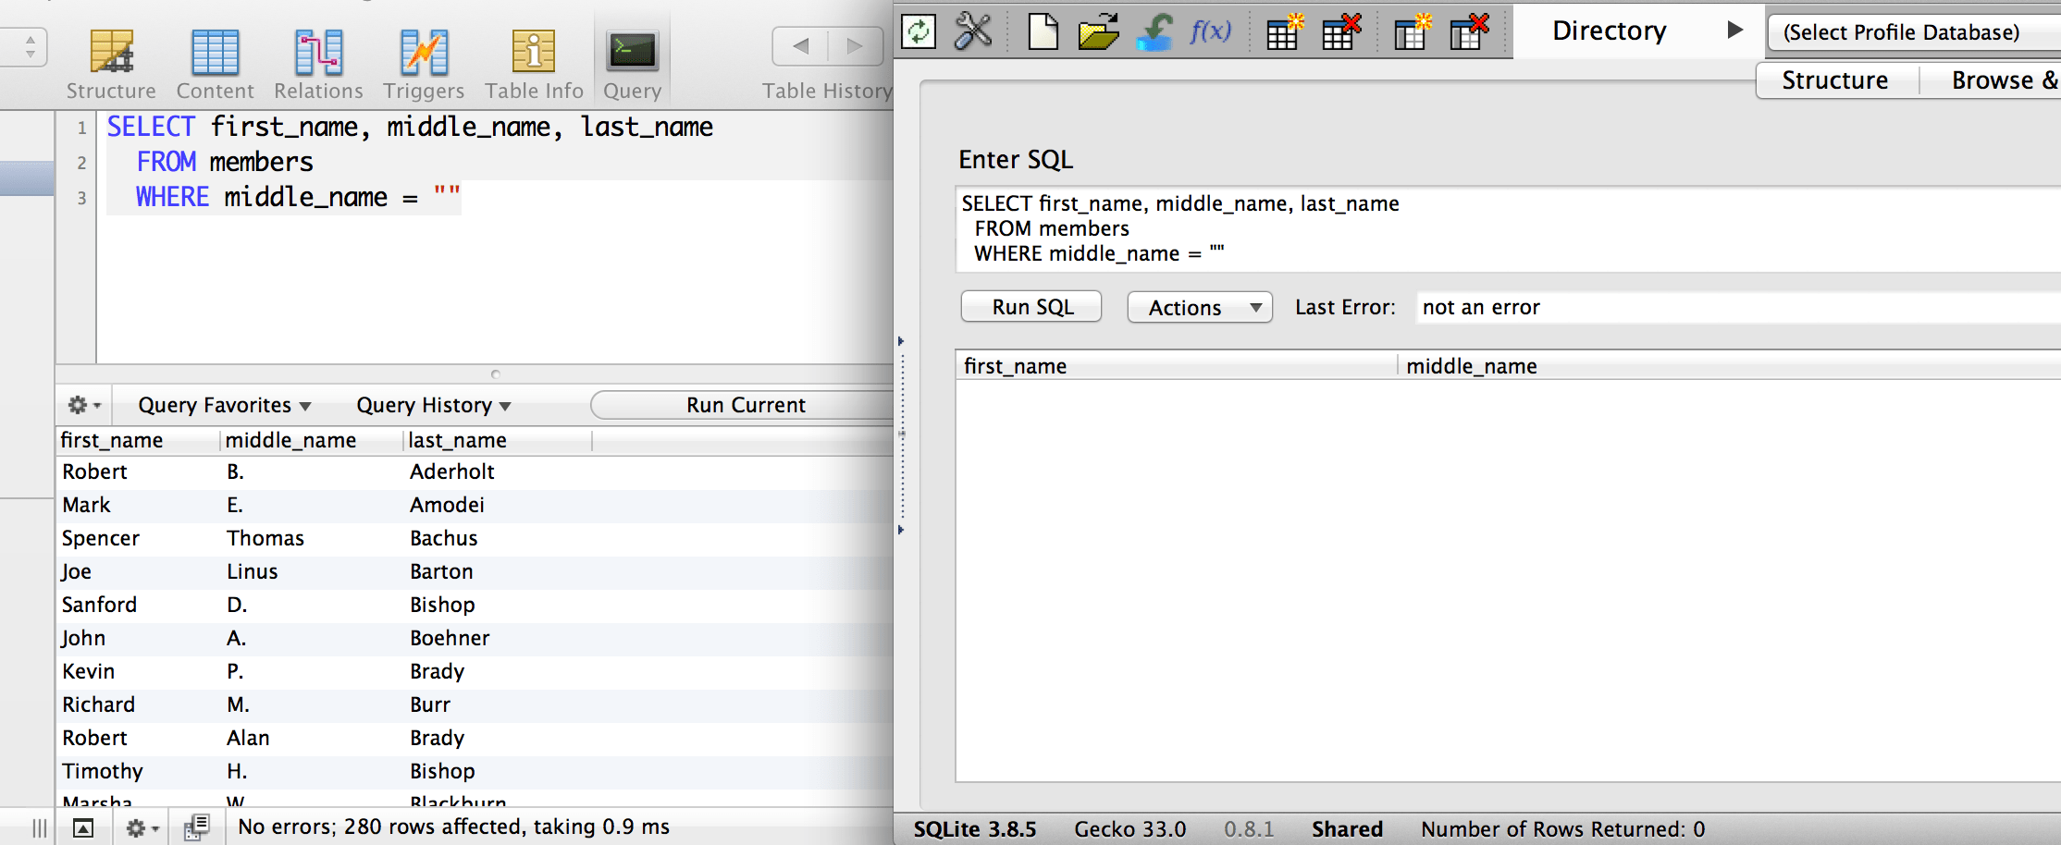The image size is (2061, 845).
Task: Open the Triggers view
Action: coord(424,63)
